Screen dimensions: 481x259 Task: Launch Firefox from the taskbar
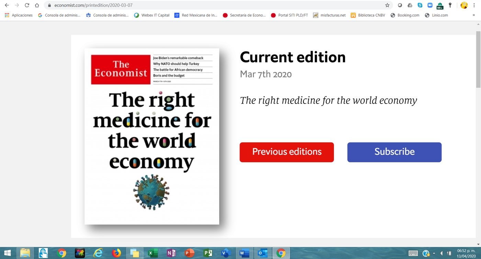[x=116, y=253]
